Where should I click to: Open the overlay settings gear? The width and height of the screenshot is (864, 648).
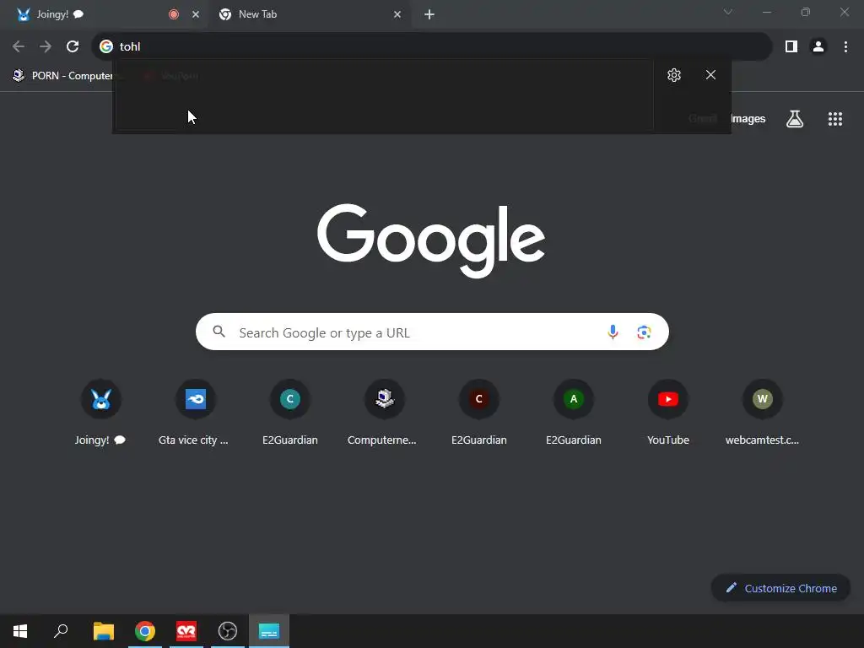coord(674,75)
